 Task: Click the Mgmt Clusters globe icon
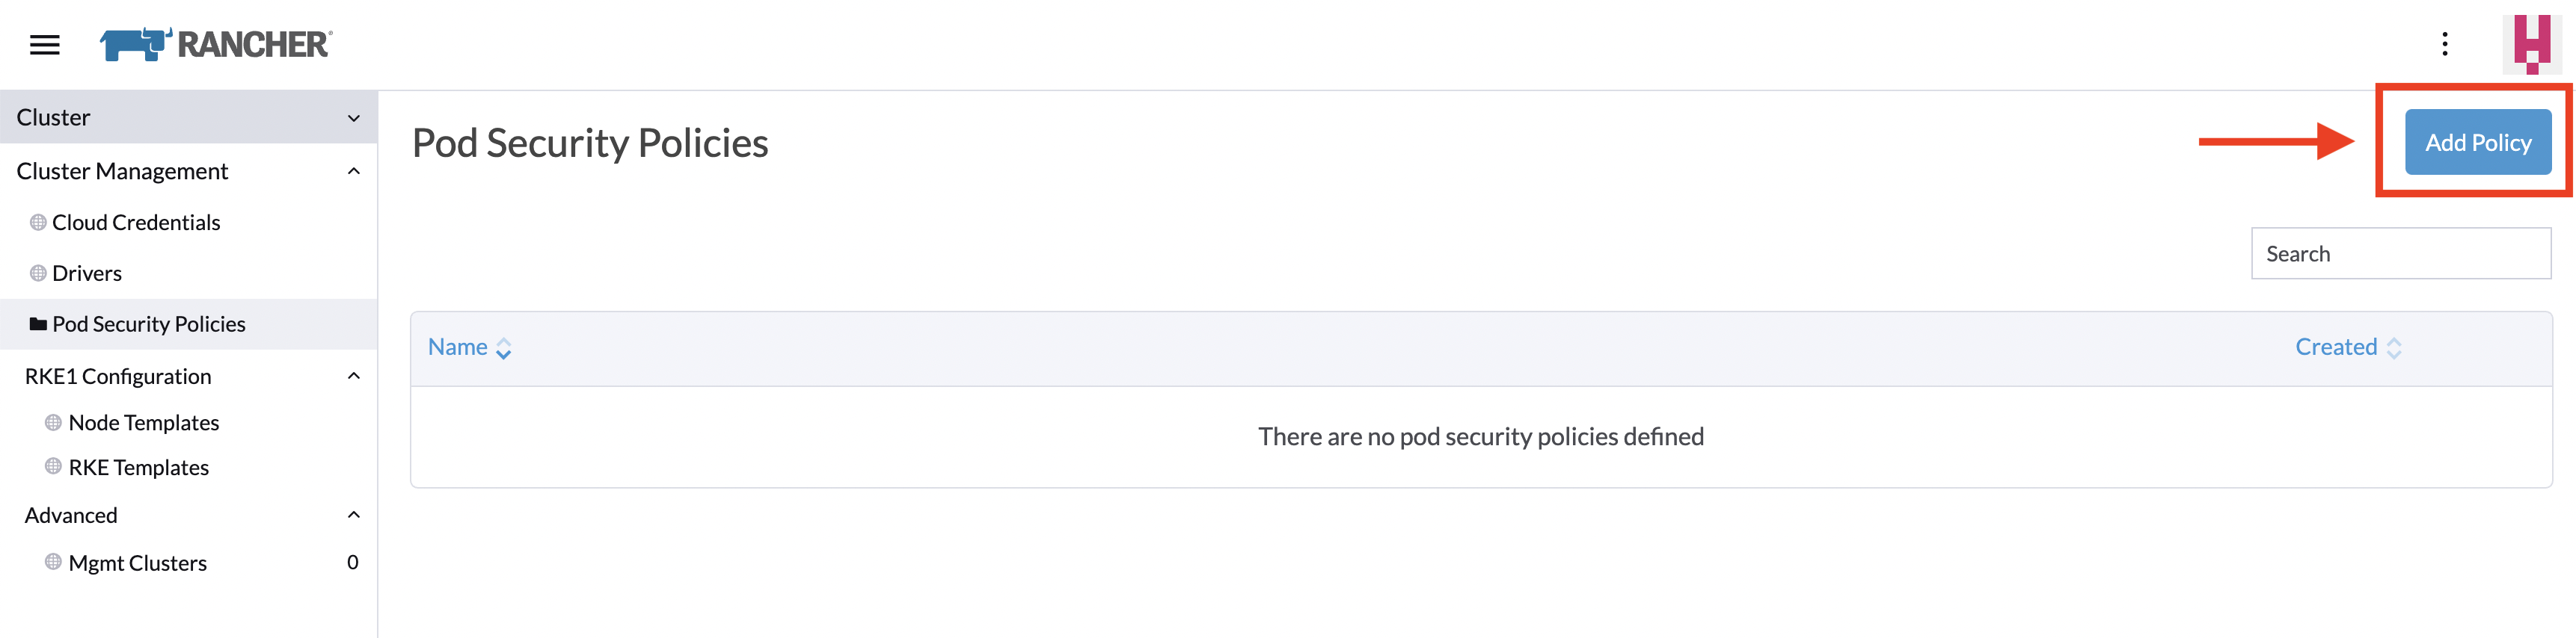52,562
